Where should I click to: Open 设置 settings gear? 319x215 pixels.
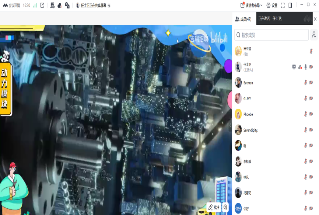[272, 6]
